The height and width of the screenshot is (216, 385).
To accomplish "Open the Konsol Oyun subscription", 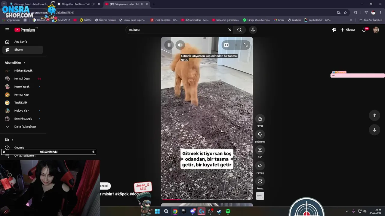I will (x=23, y=79).
